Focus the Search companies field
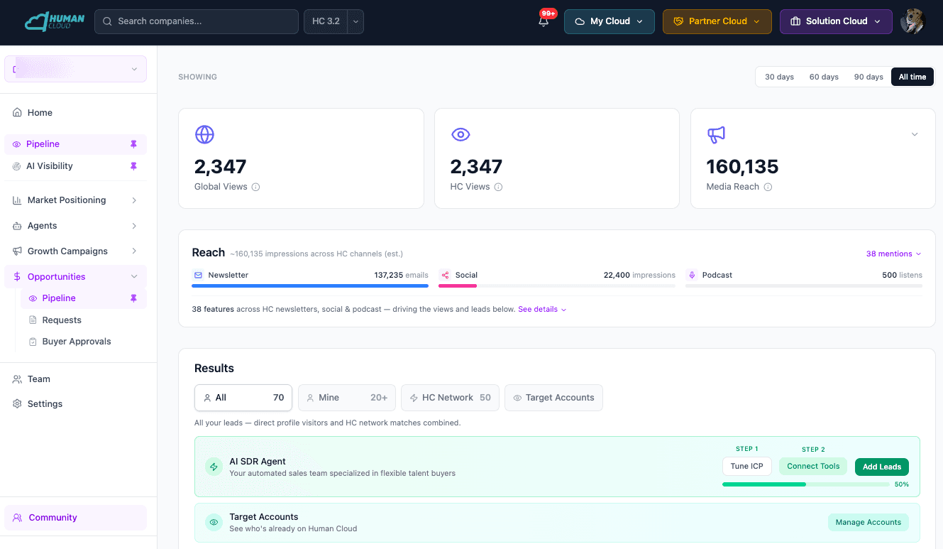The width and height of the screenshot is (943, 549). [x=197, y=21]
